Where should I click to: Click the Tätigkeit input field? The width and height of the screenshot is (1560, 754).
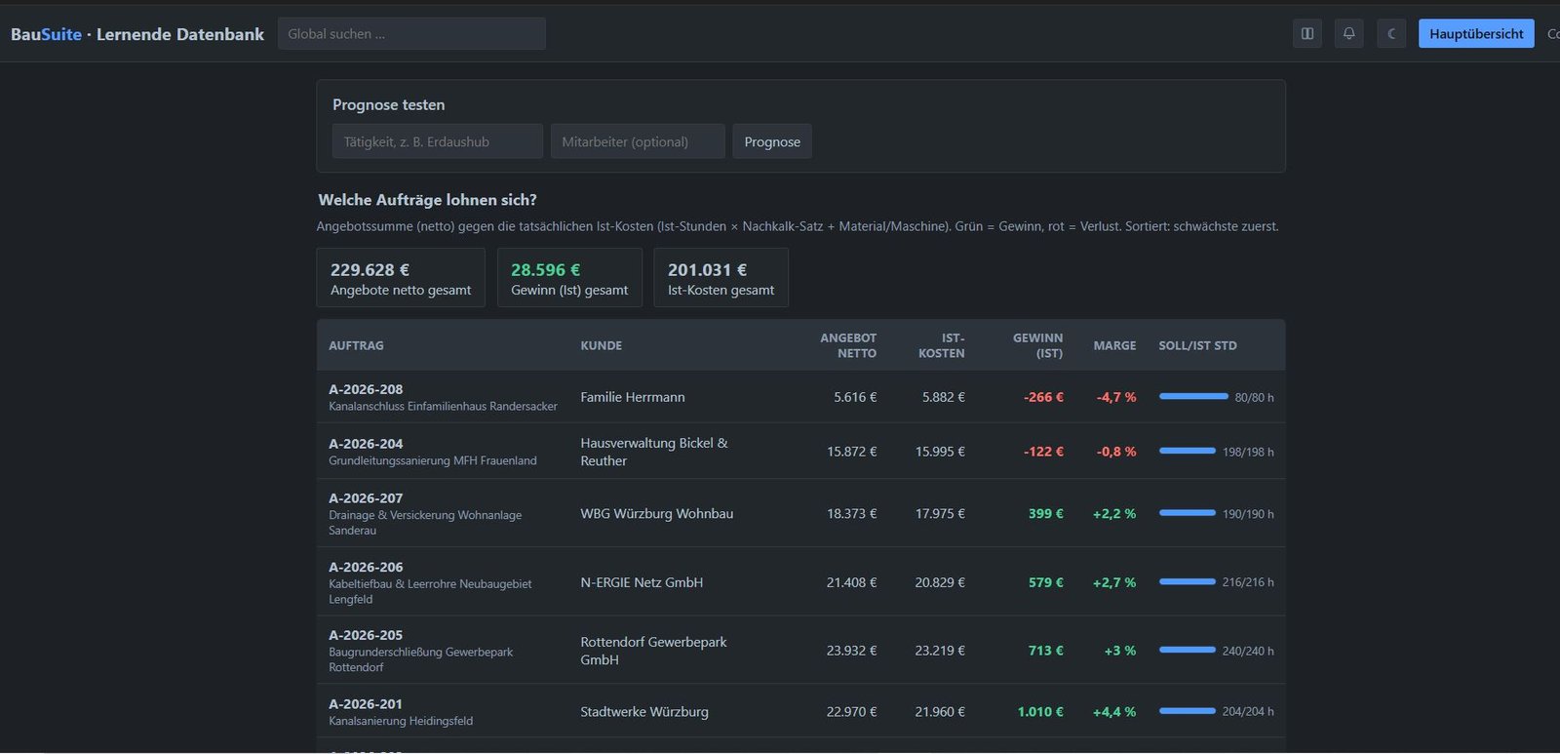[438, 141]
